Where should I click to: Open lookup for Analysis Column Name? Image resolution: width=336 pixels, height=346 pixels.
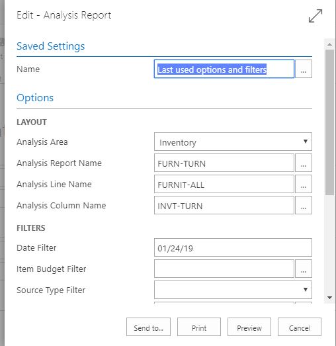point(304,205)
